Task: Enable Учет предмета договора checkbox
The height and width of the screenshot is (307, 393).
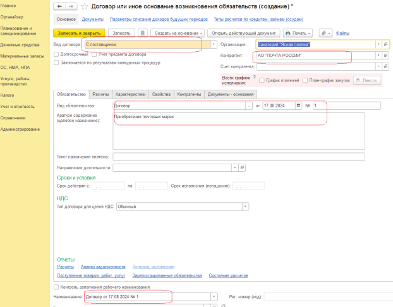Action: [94, 54]
